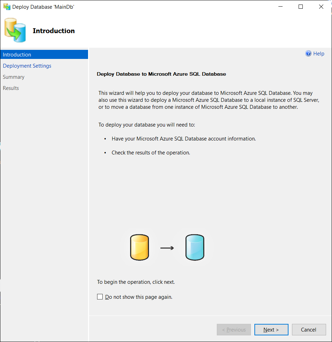Screen dimensions: 332x342
Task: Click 'Check the results of the operation.' bullet
Action: 151,153
